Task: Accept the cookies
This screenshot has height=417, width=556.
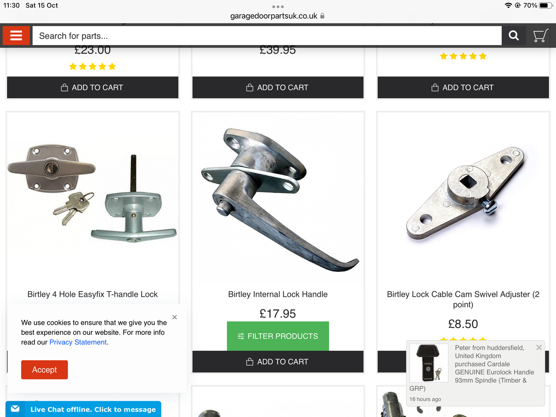Action: 45,370
